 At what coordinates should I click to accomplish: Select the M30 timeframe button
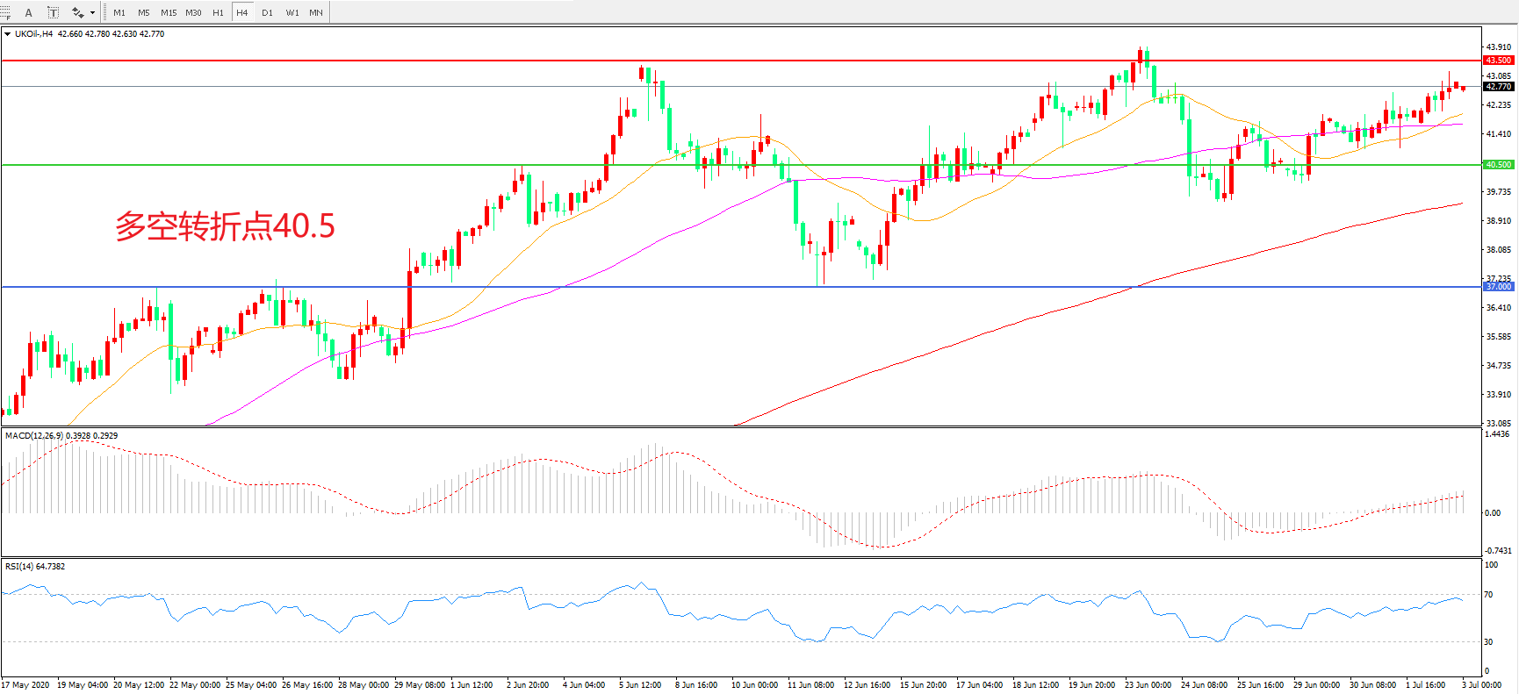[x=193, y=12]
